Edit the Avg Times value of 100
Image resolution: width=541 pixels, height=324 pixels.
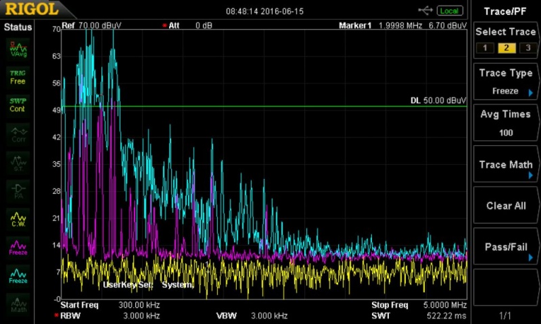tap(506, 132)
